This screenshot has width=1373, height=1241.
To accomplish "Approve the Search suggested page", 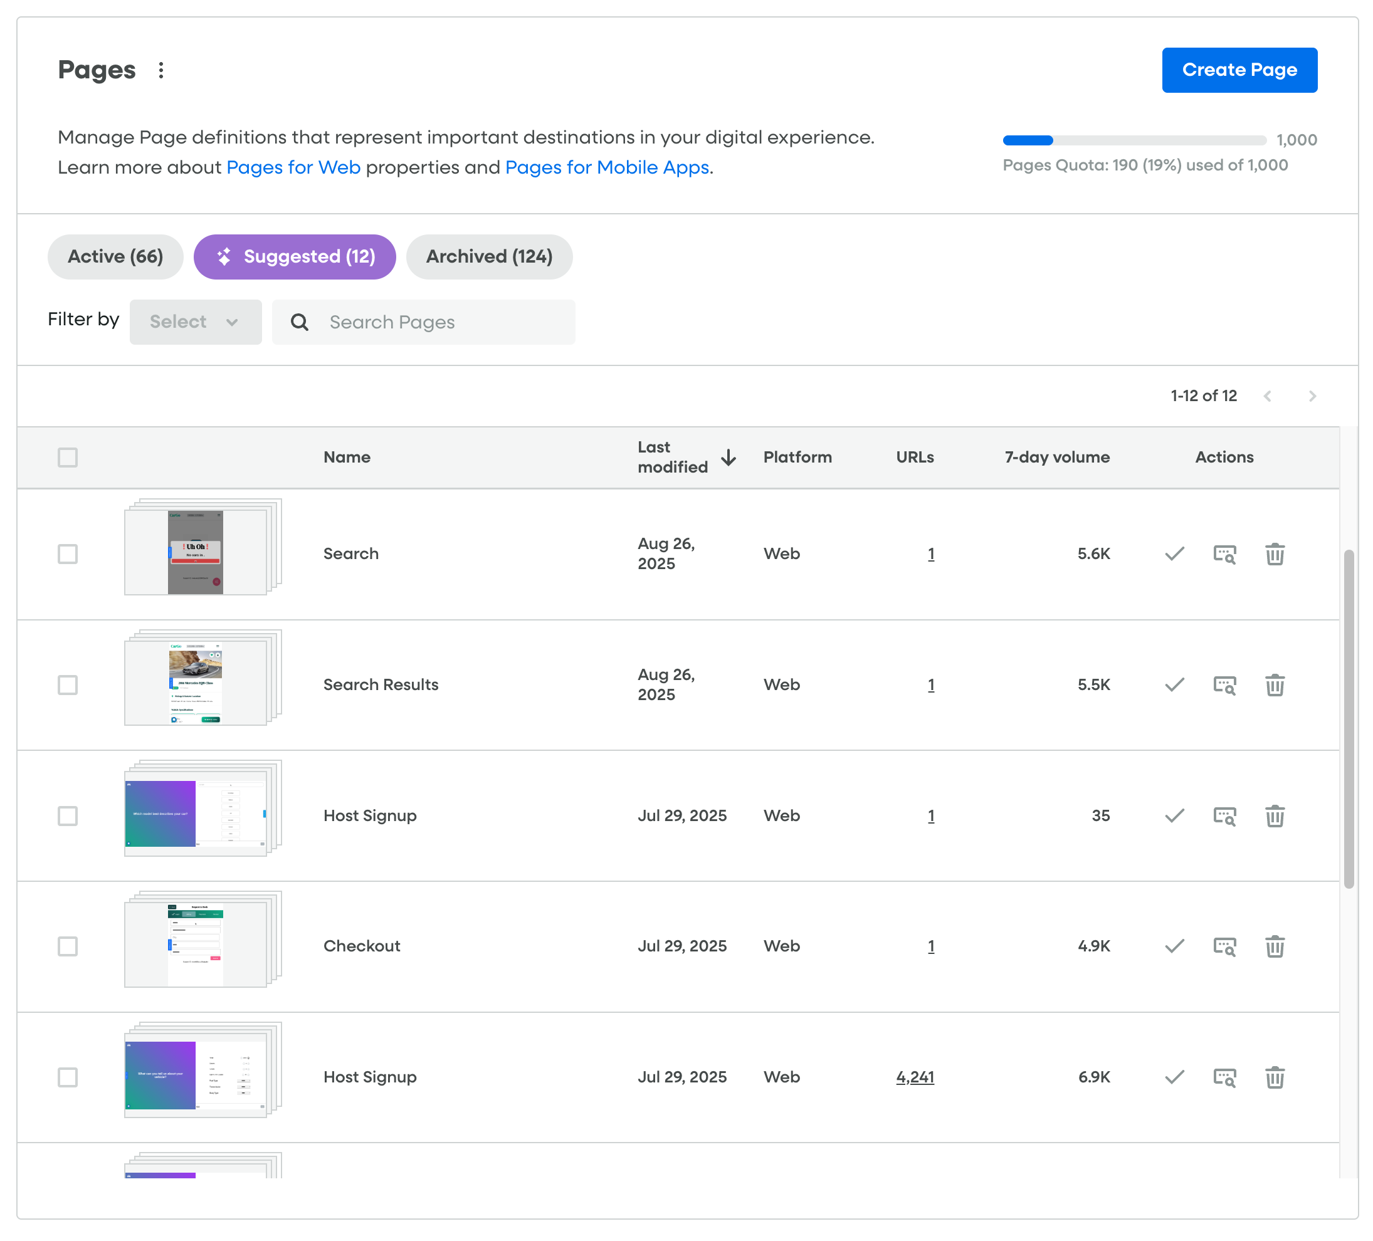I will [x=1174, y=554].
